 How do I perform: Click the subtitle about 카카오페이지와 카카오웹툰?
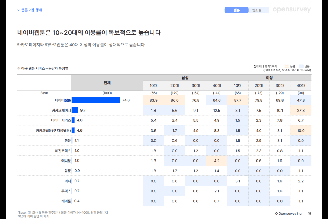(81, 45)
